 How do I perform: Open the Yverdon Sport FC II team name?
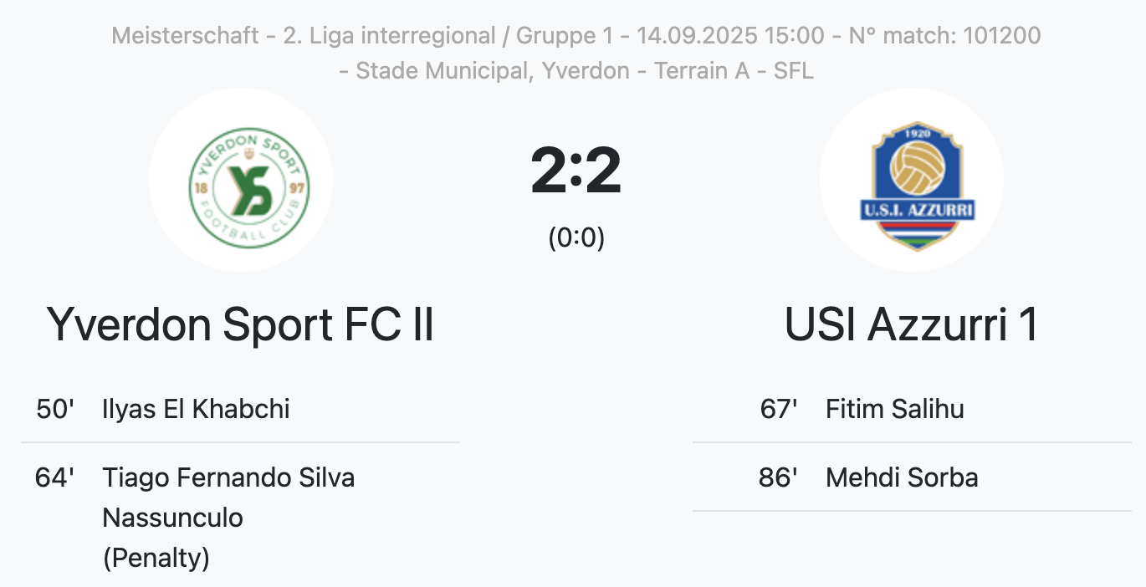pos(241,324)
